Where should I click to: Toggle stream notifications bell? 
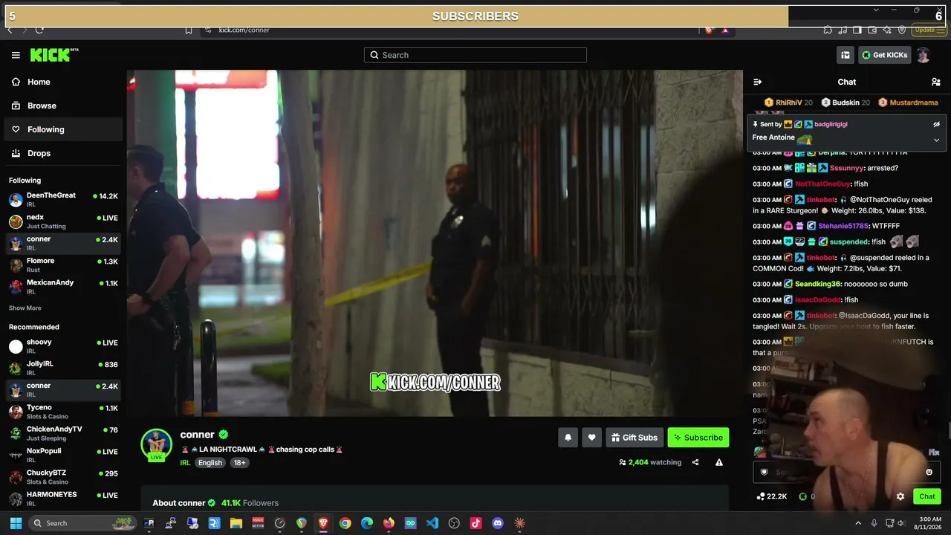[568, 438]
